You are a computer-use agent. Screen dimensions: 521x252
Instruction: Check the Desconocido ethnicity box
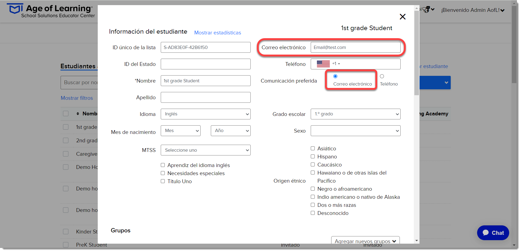click(x=313, y=213)
